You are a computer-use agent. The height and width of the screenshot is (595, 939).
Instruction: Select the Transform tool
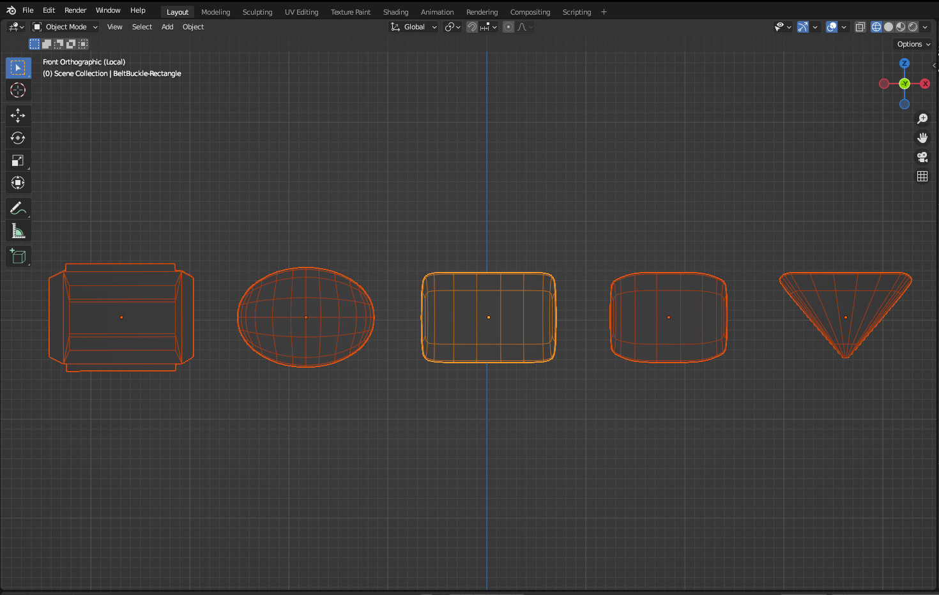pos(18,183)
